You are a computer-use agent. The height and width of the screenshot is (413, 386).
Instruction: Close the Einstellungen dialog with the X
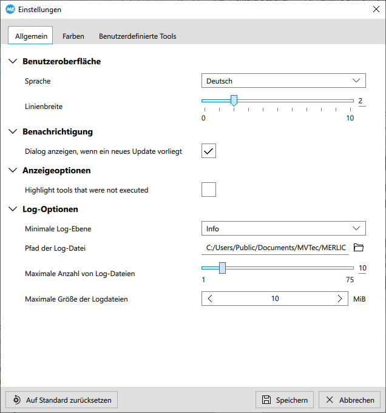375,10
